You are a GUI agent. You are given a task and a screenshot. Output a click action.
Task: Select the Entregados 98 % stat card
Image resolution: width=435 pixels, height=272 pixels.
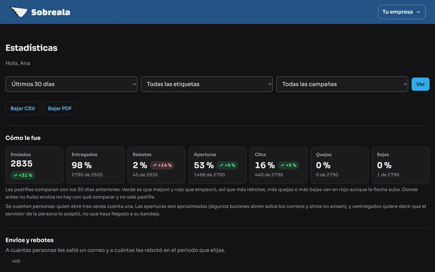click(95, 165)
